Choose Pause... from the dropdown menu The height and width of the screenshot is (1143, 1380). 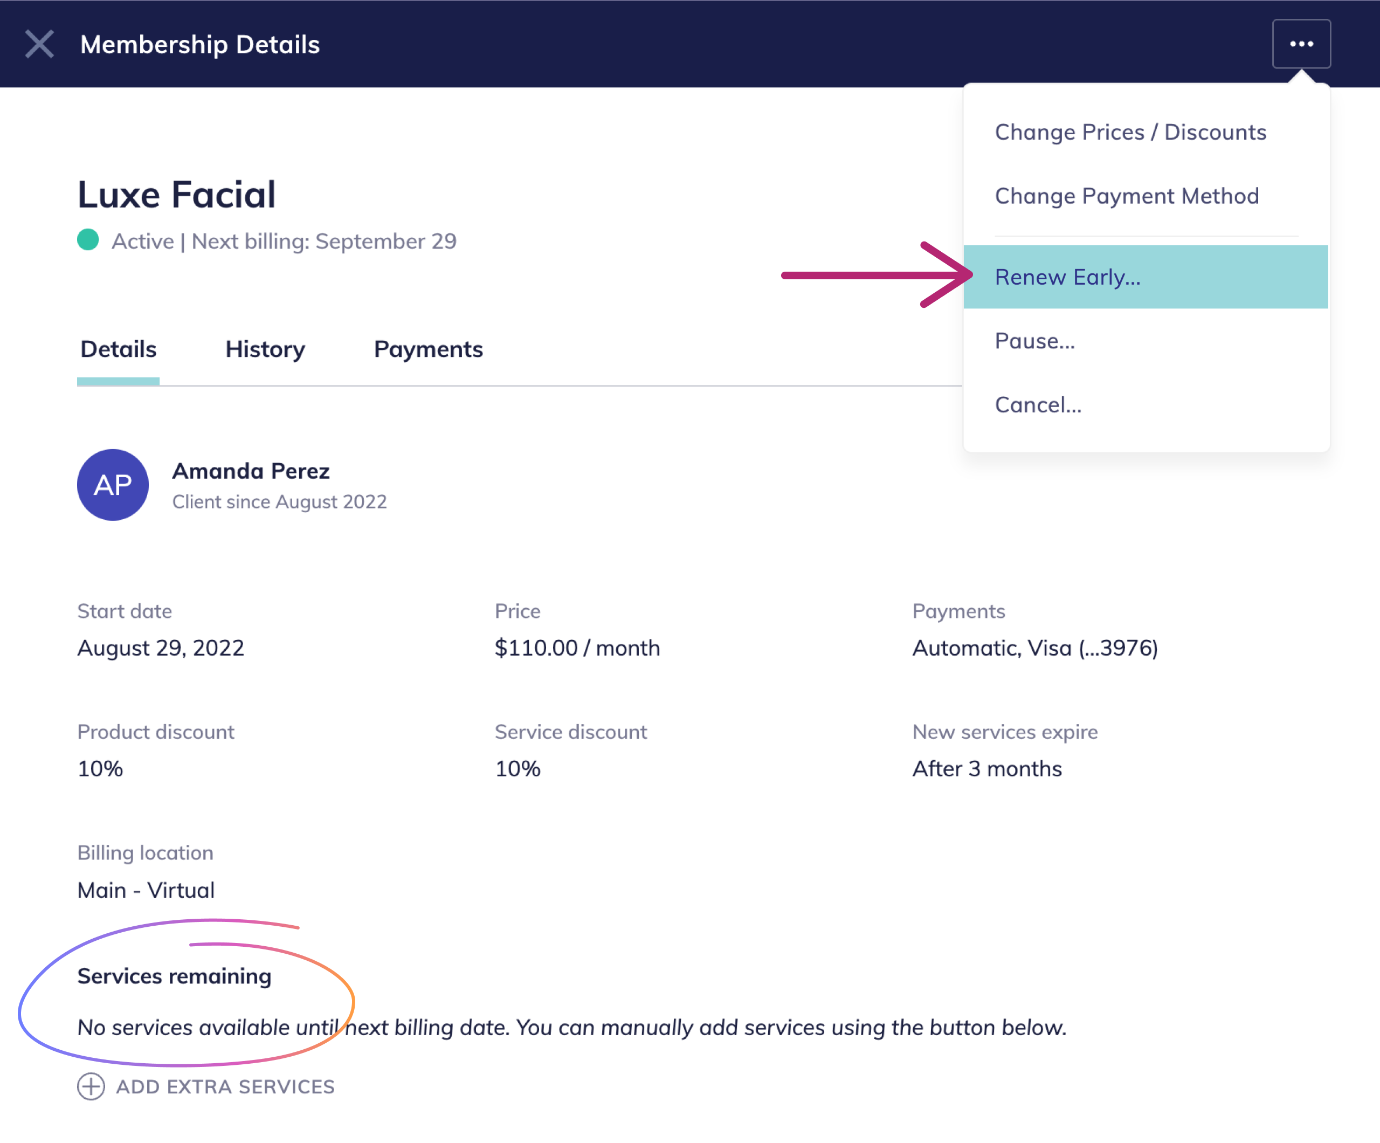coord(1034,340)
